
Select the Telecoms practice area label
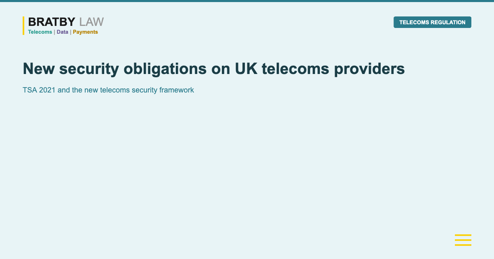39,32
